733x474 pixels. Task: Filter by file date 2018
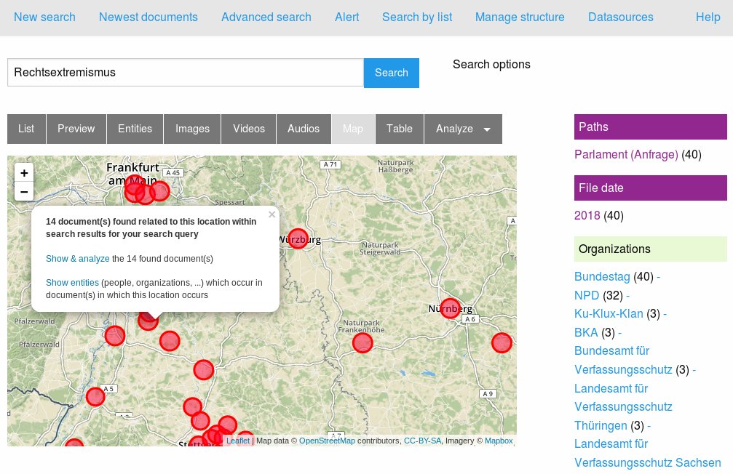tap(587, 216)
